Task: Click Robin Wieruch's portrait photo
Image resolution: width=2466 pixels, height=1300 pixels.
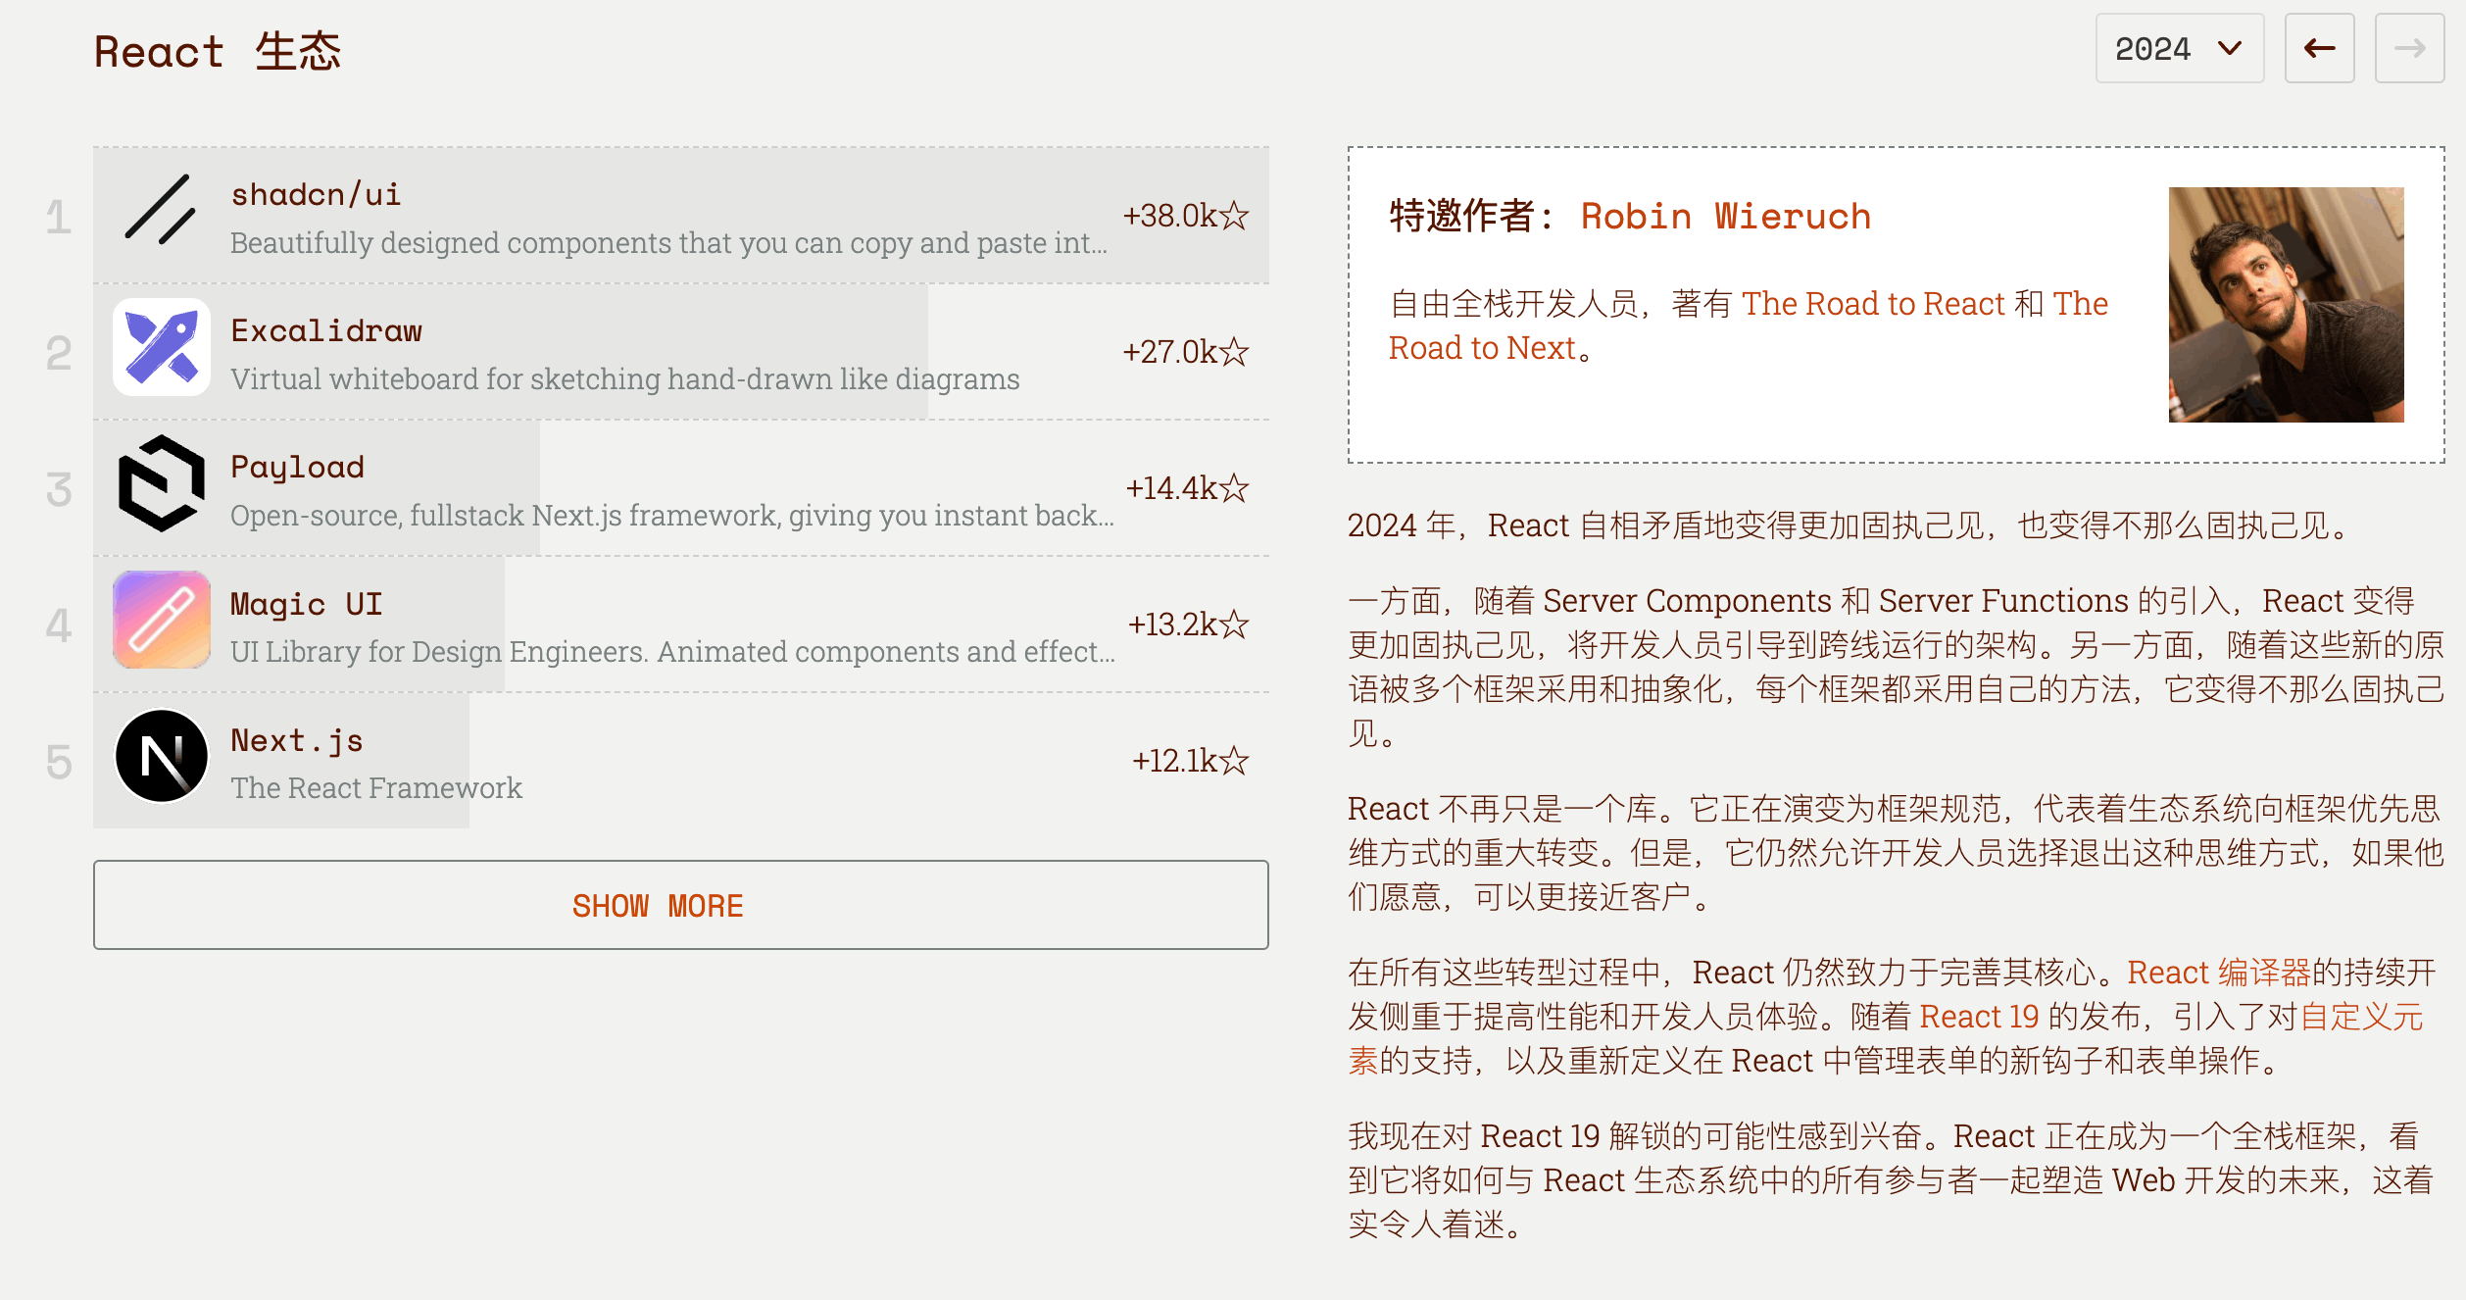Action: (x=2286, y=305)
